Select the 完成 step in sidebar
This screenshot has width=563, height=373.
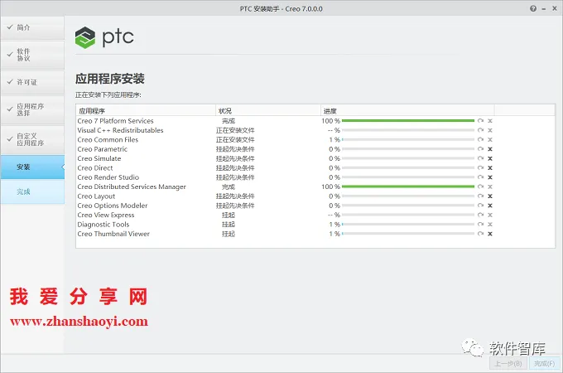(32, 191)
